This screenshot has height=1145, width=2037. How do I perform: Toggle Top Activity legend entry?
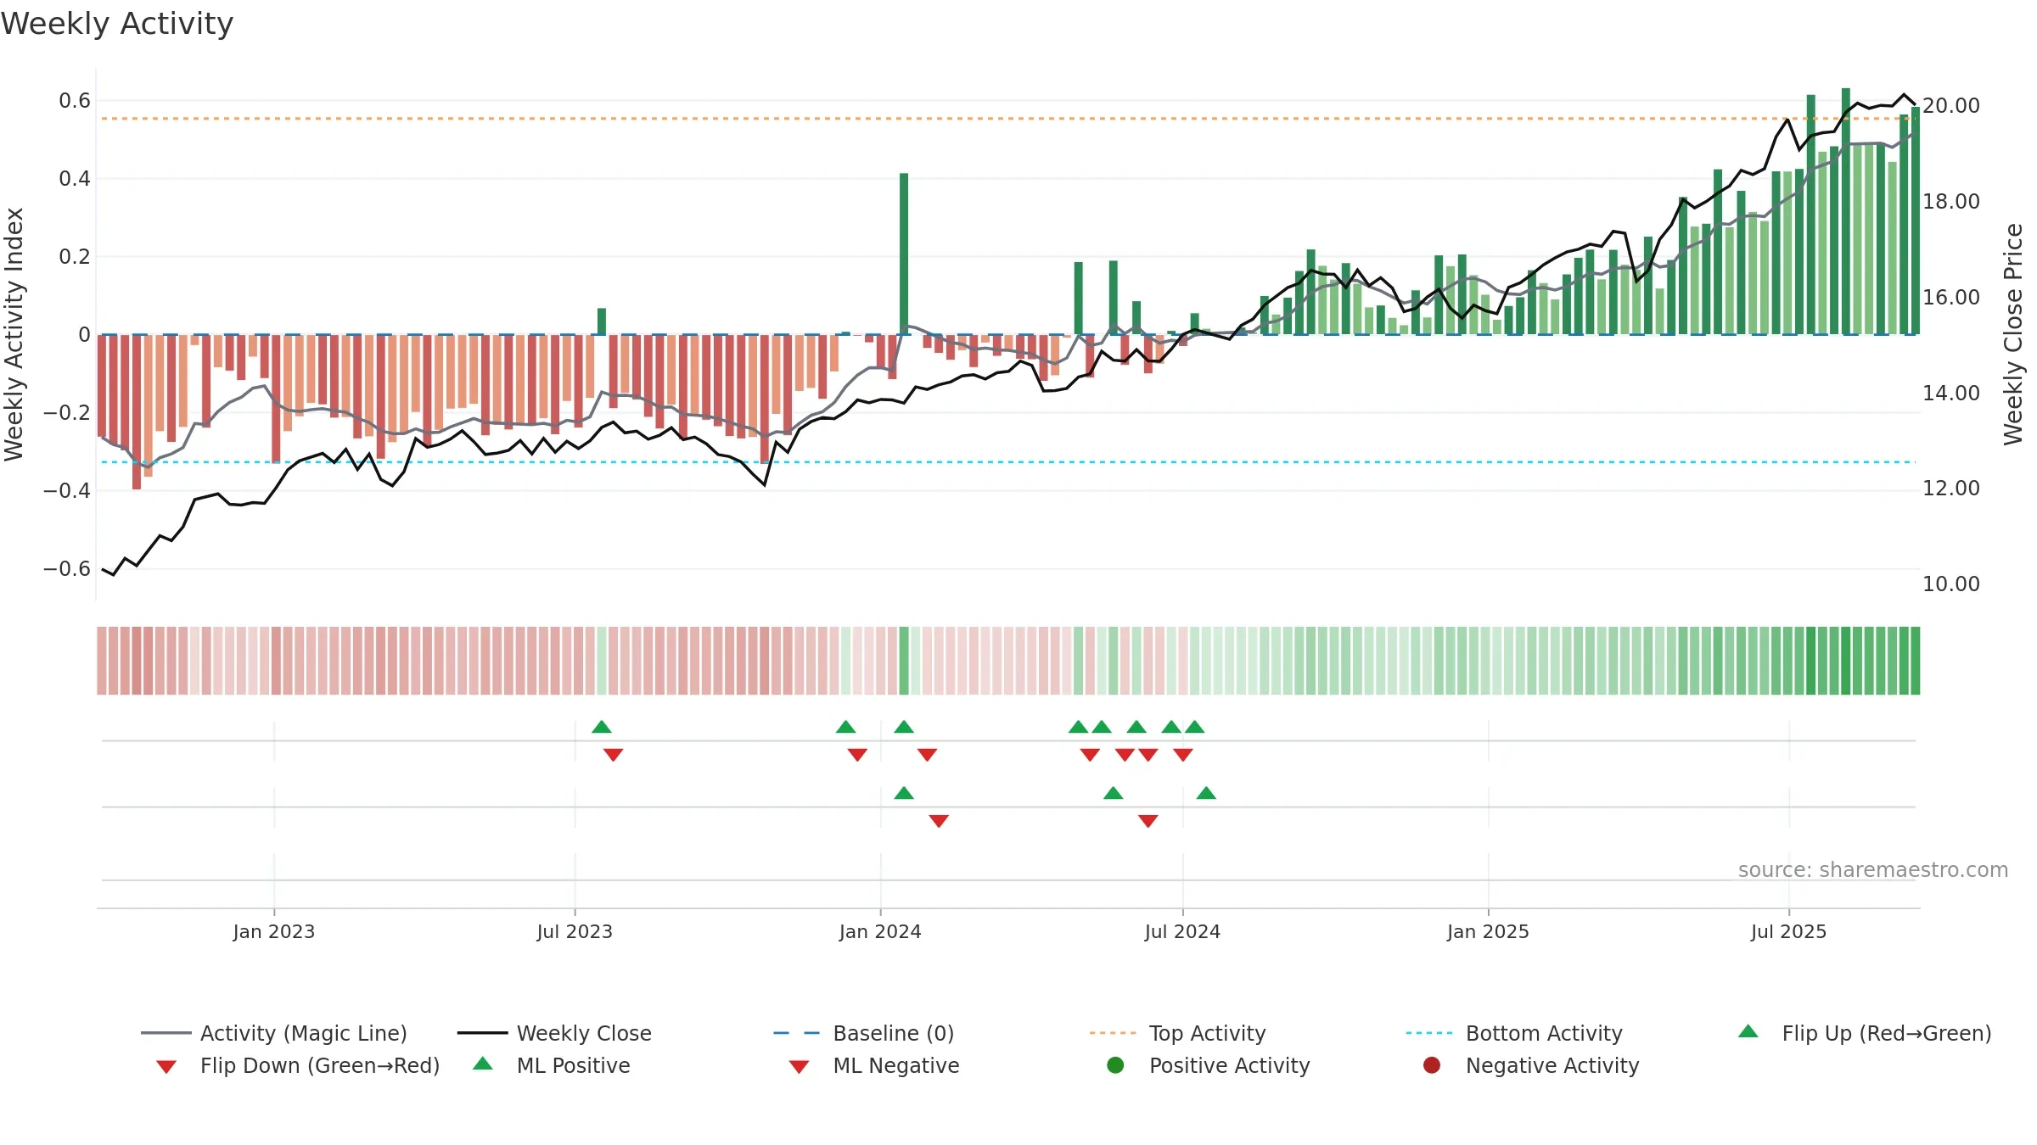[1177, 1033]
